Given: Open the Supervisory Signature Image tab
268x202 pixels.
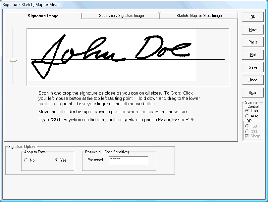Looking at the screenshot, I should [x=121, y=16].
